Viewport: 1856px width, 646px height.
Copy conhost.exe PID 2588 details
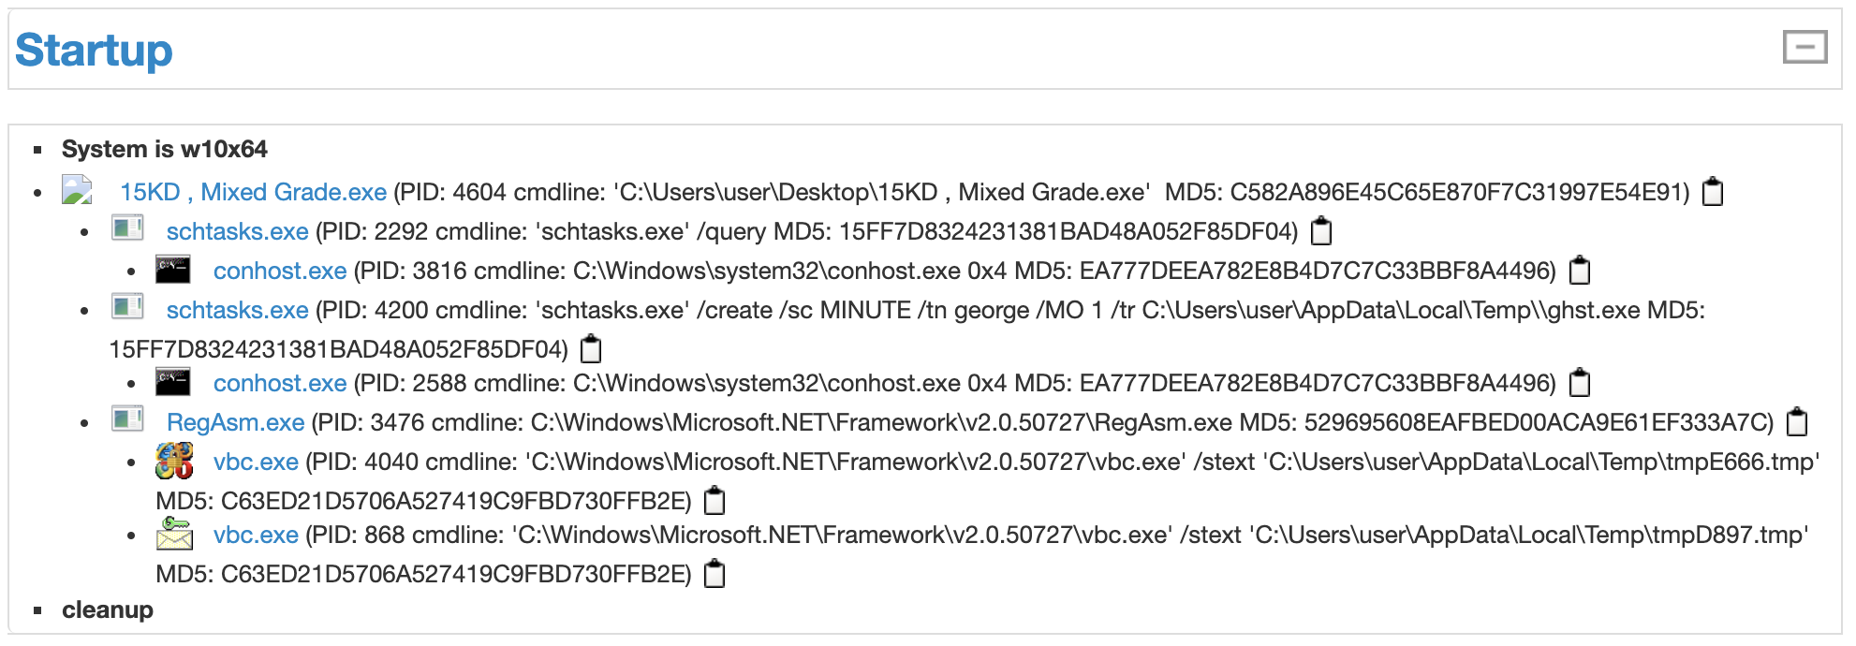point(1580,383)
